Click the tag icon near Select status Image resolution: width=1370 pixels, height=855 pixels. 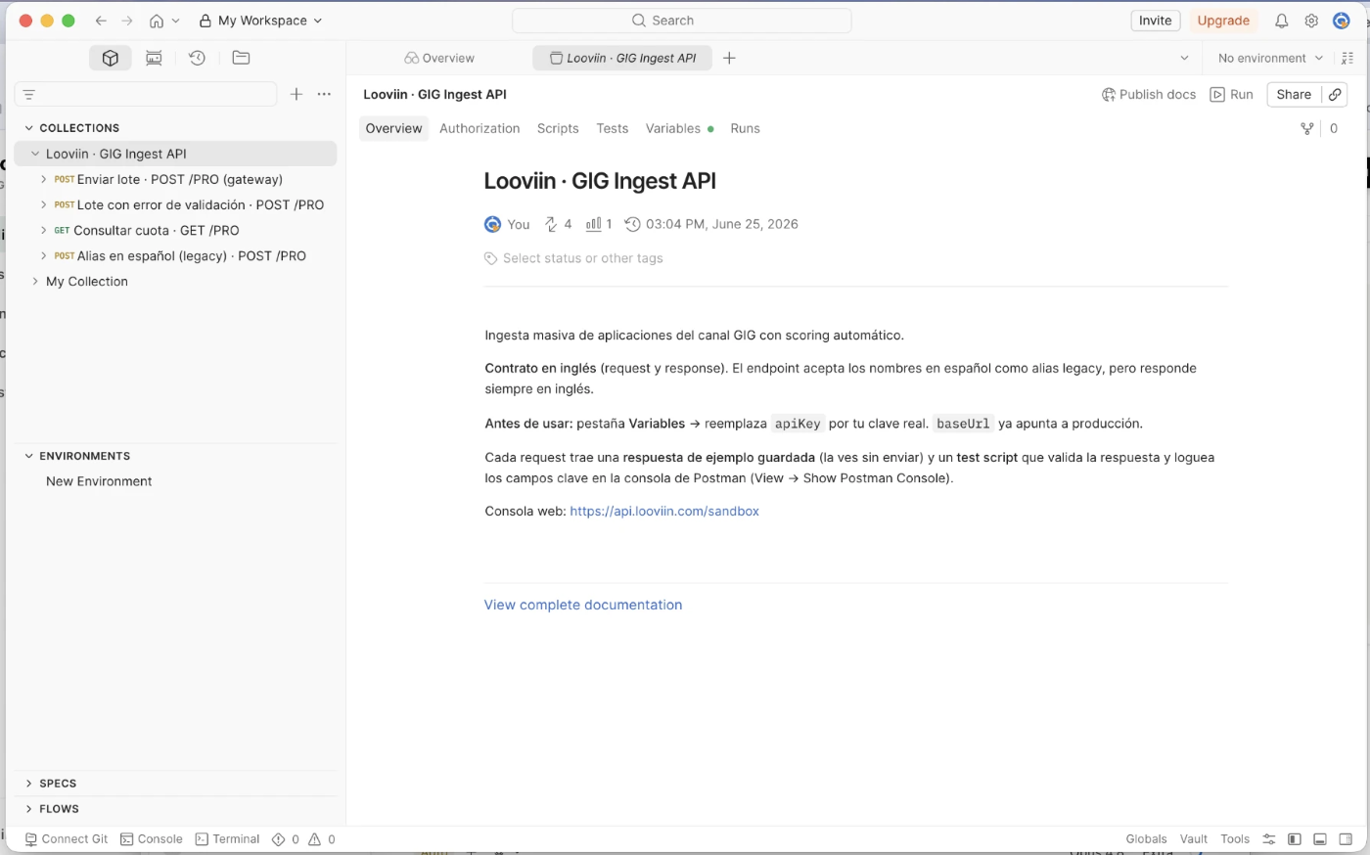[x=490, y=258]
